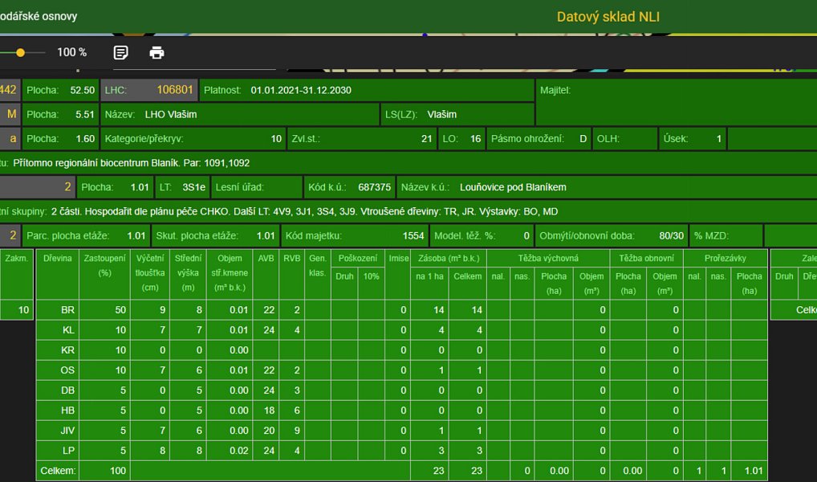Viewport: 817px width, 482px height.
Task: Select the Platnost date range 01.01.2021-31.12.2030
Action: pos(301,90)
